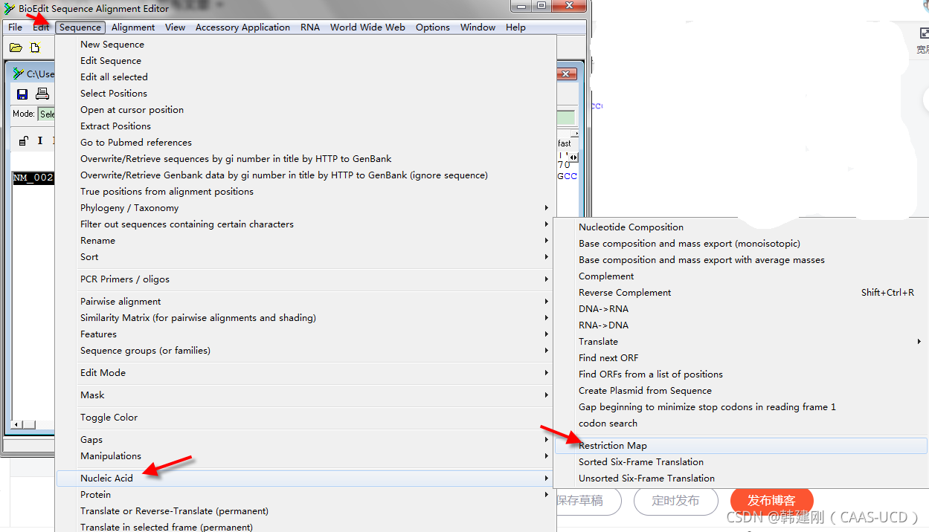Click the open file folder icon in BioEdit toolbar
This screenshot has width=929, height=532.
coord(16,48)
